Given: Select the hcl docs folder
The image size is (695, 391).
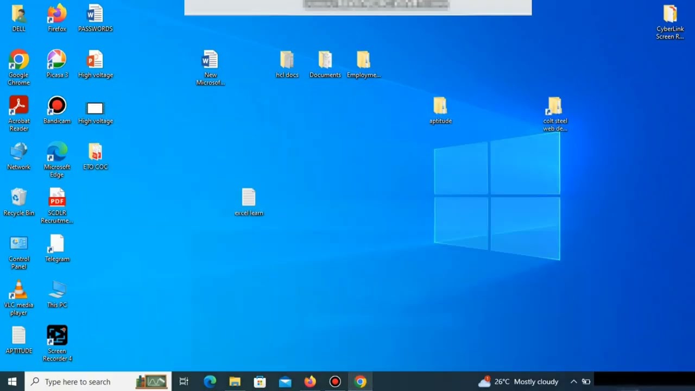Looking at the screenshot, I should [x=287, y=64].
